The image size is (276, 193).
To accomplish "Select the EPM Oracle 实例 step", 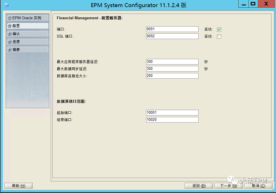I will point(28,18).
